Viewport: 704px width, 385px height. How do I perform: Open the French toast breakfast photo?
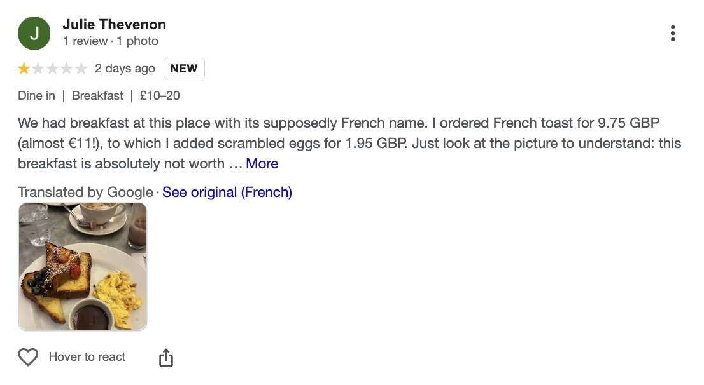(x=83, y=266)
